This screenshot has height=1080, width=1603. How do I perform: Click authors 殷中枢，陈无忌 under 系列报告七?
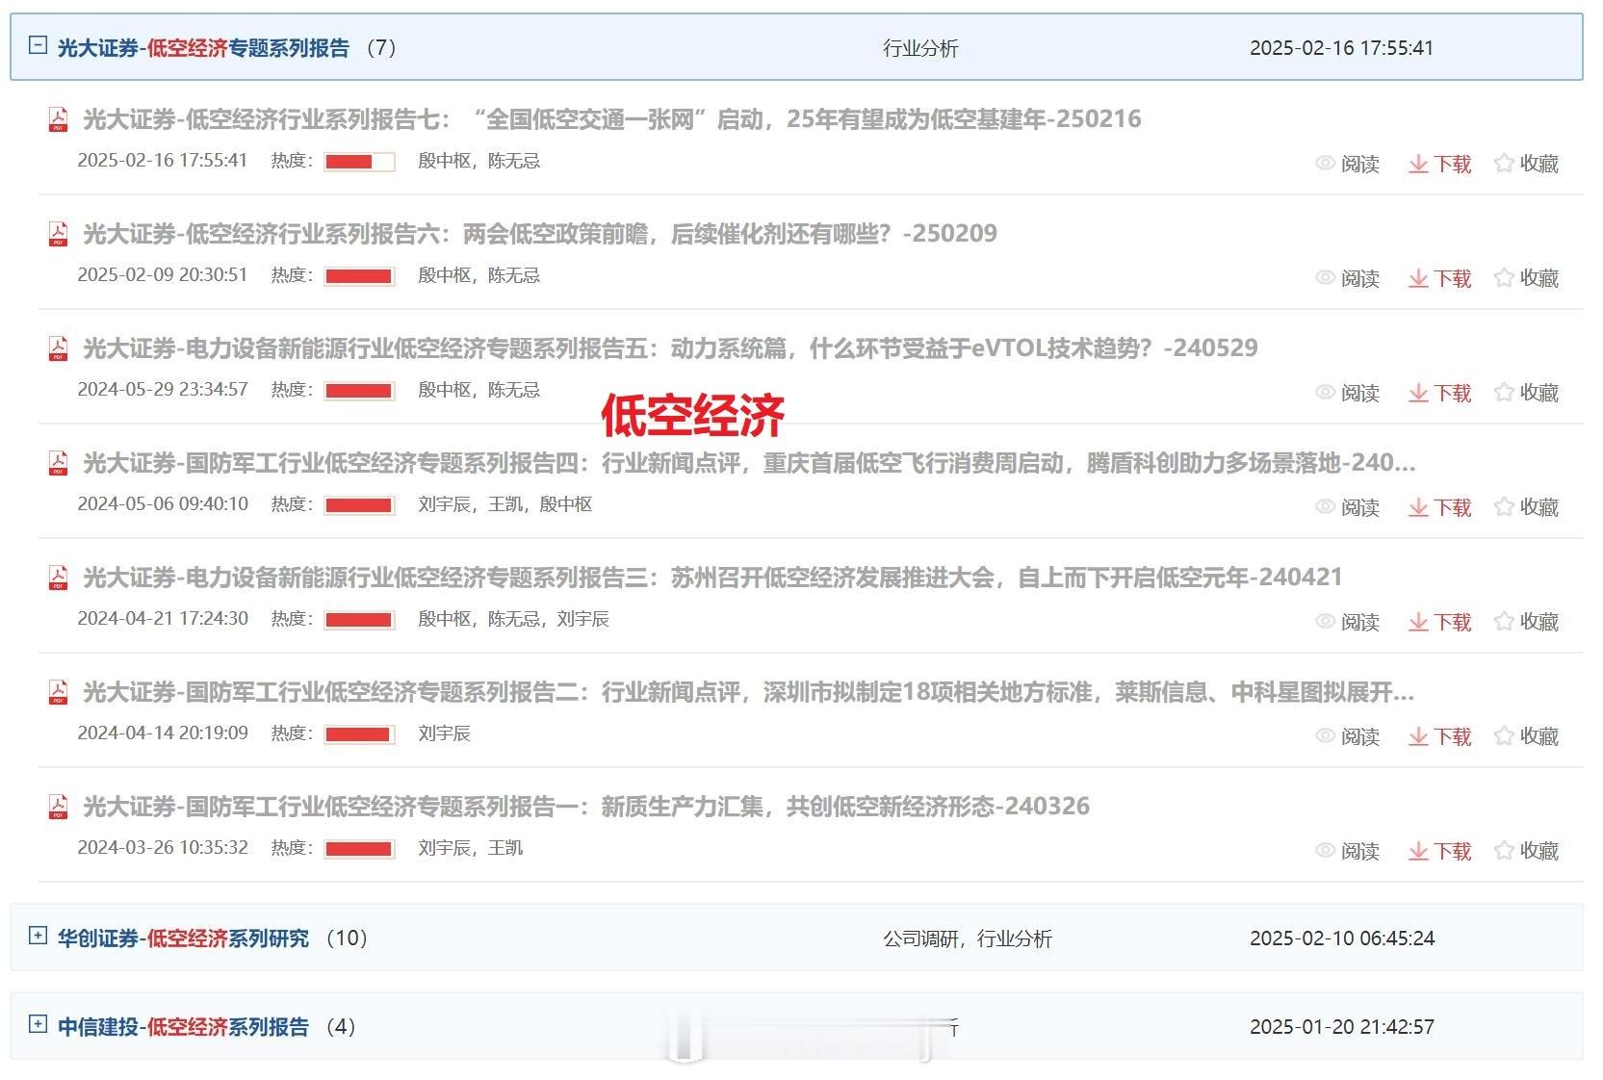tap(478, 161)
